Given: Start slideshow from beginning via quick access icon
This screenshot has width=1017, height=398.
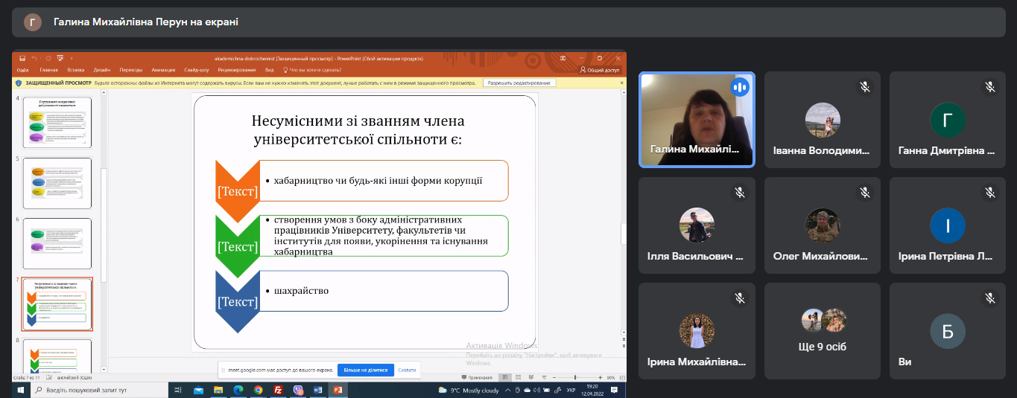Looking at the screenshot, I should click(59, 58).
